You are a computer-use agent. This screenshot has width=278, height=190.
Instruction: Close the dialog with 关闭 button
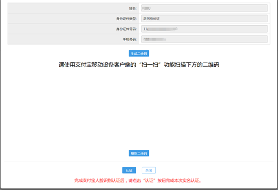(149, 170)
